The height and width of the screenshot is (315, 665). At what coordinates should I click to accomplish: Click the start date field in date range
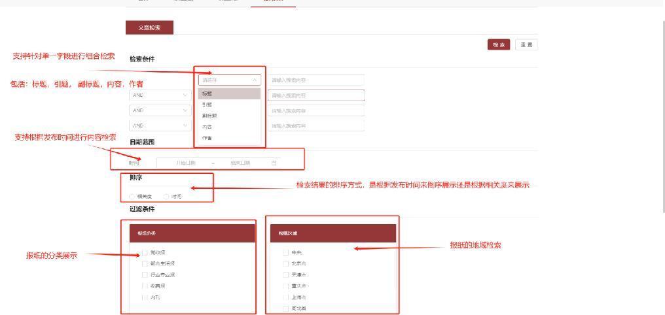[187, 162]
